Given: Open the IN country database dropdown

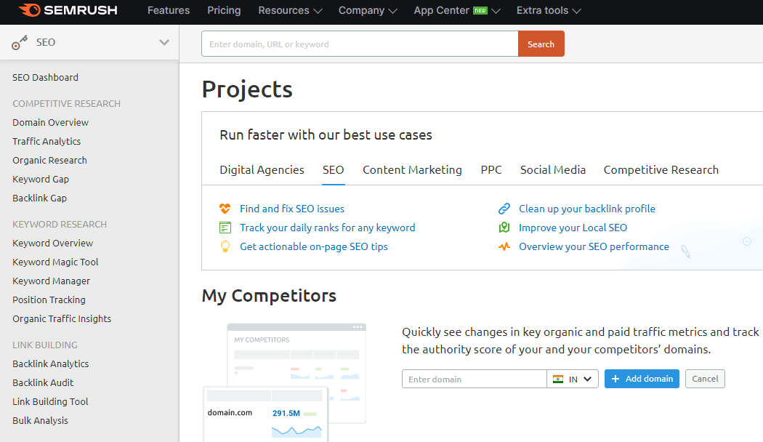Looking at the screenshot, I should coord(573,379).
